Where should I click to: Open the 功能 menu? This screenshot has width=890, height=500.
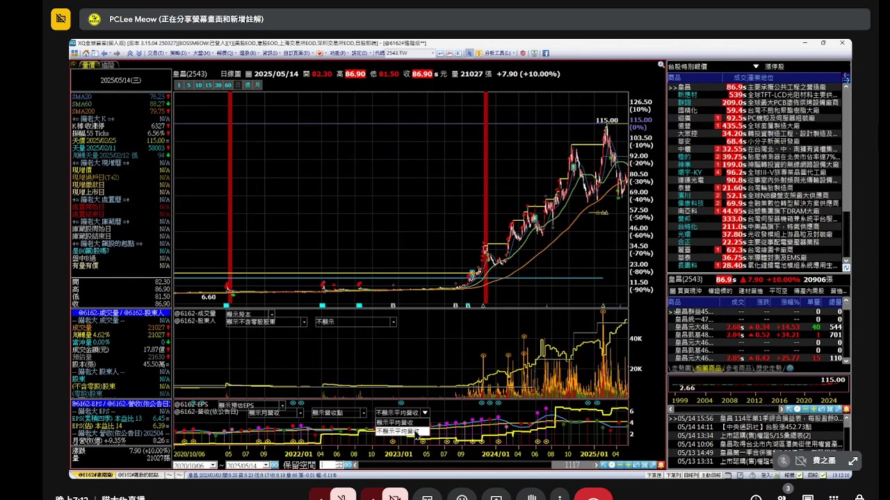(x=338, y=53)
